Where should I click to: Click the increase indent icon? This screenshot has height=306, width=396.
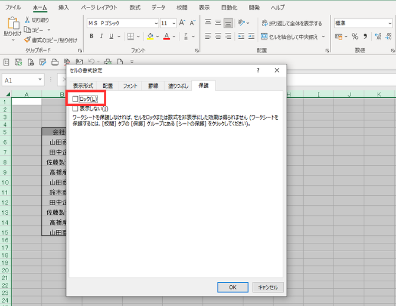click(251, 37)
